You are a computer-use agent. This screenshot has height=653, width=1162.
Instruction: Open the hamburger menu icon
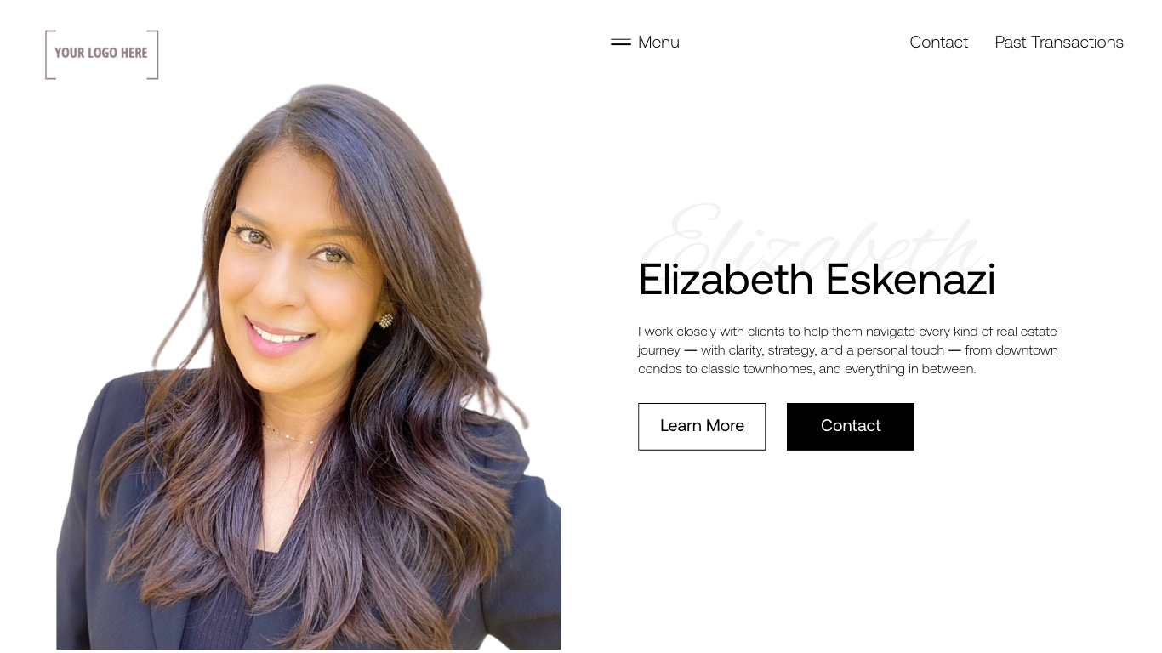(621, 42)
